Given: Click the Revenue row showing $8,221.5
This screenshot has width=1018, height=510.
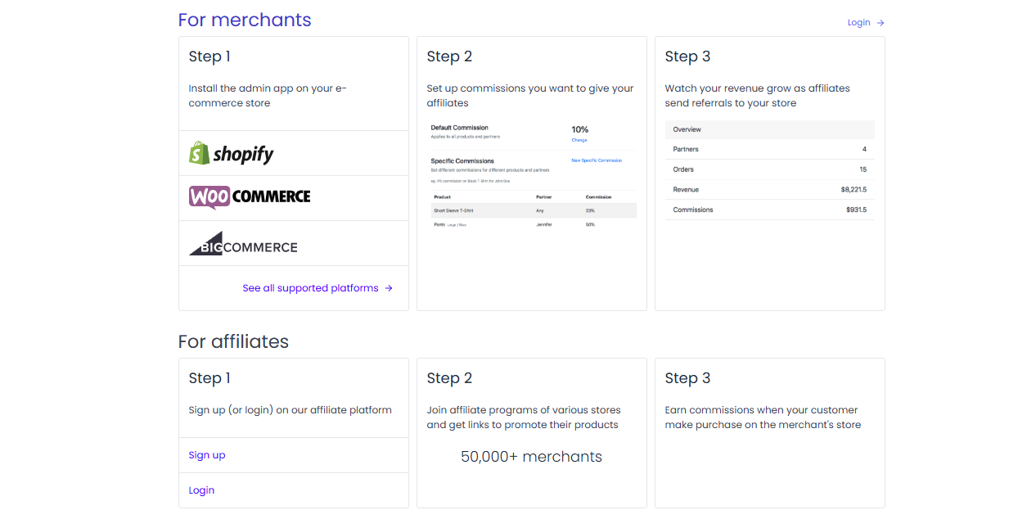Looking at the screenshot, I should 769,189.
